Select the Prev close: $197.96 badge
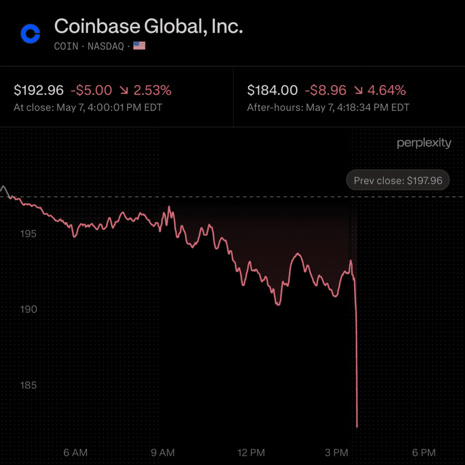 pyautogui.click(x=398, y=180)
